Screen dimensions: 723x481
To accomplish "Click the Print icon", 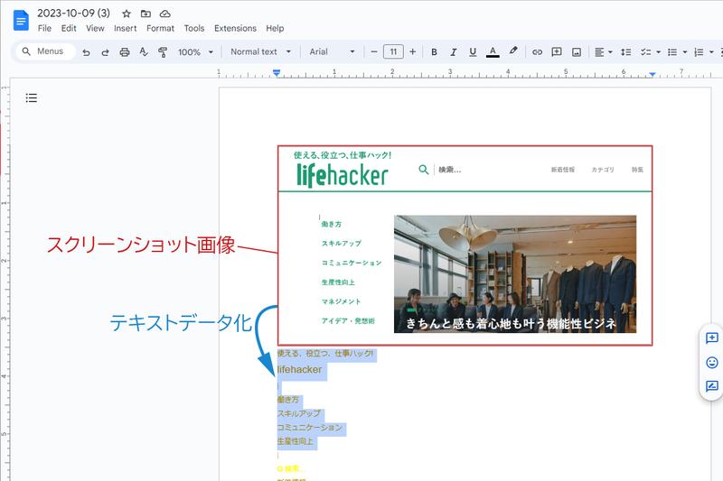I will pyautogui.click(x=125, y=52).
